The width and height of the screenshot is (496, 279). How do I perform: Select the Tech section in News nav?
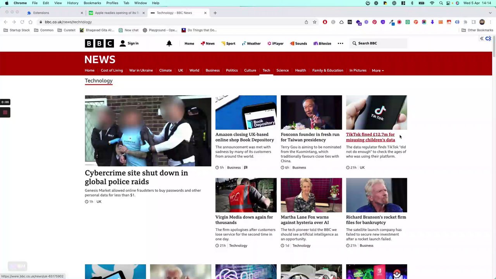pyautogui.click(x=266, y=71)
